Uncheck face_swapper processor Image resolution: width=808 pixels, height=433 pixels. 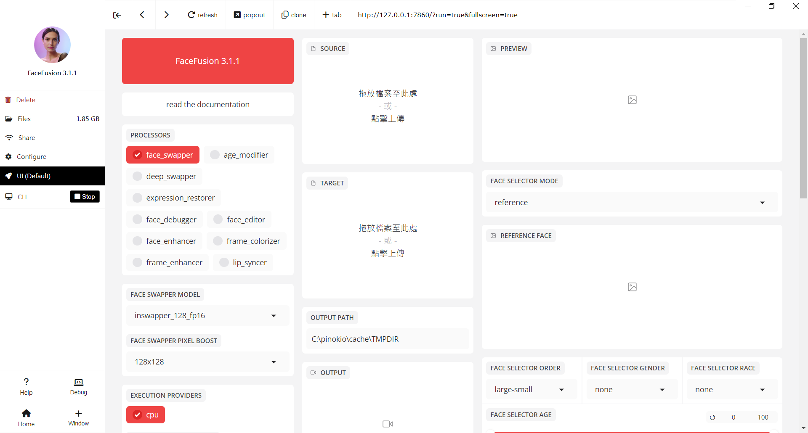pos(163,155)
